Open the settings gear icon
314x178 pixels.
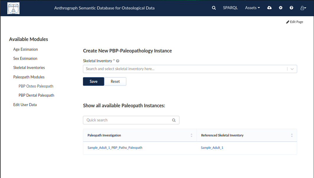pyautogui.click(x=281, y=8)
